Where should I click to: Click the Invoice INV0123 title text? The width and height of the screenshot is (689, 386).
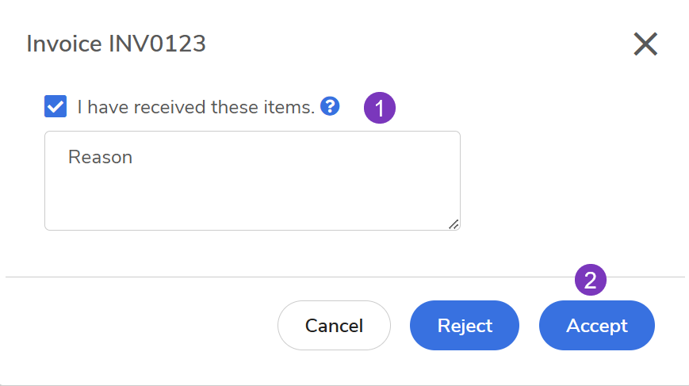click(117, 44)
